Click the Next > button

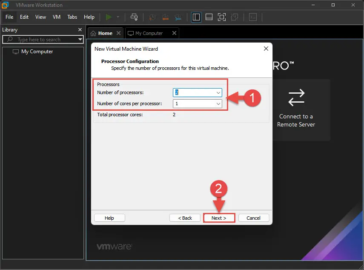coord(219,218)
